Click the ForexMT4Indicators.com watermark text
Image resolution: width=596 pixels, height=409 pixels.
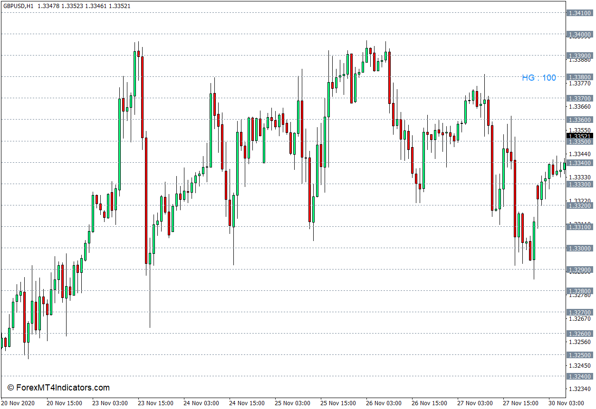[58, 388]
